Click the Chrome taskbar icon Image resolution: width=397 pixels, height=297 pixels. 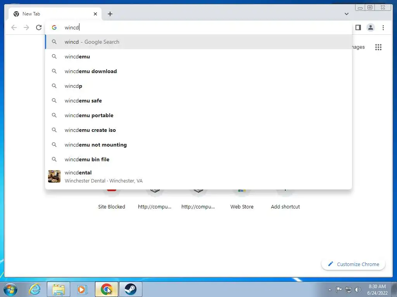[106, 289]
